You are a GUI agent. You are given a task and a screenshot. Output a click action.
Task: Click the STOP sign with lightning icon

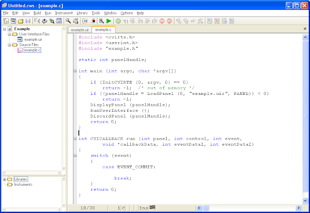pyautogui.click(x=169, y=21)
